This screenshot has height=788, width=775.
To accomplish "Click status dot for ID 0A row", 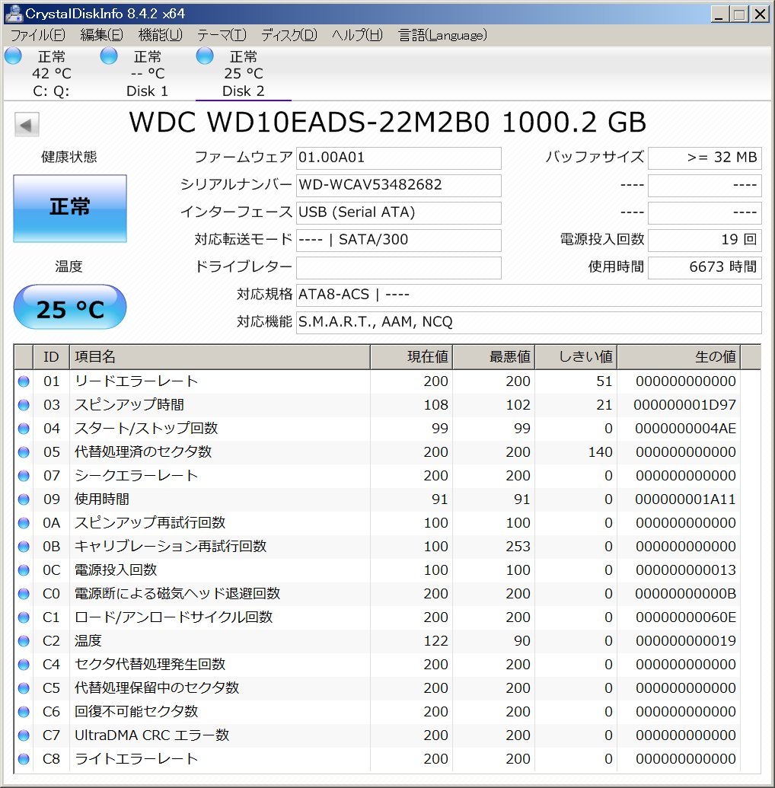I will [24, 523].
